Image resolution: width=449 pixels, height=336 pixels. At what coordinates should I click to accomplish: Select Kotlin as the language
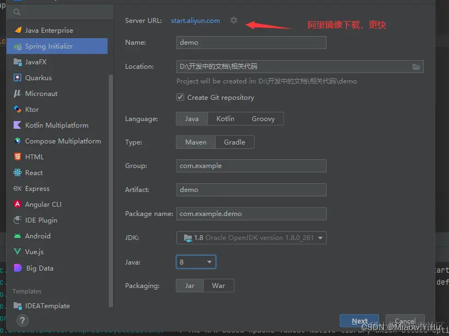tap(225, 119)
